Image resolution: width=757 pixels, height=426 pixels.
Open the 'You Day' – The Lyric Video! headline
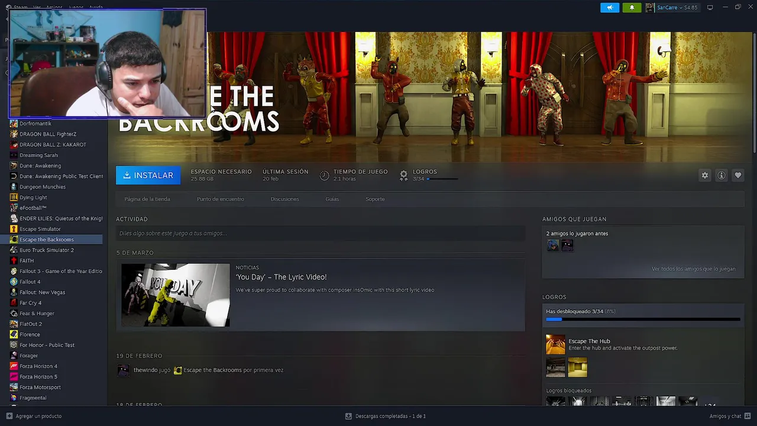point(281,277)
